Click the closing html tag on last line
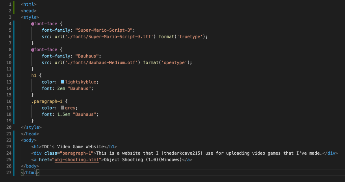Screen dimensions: 345x182 pos(30,173)
